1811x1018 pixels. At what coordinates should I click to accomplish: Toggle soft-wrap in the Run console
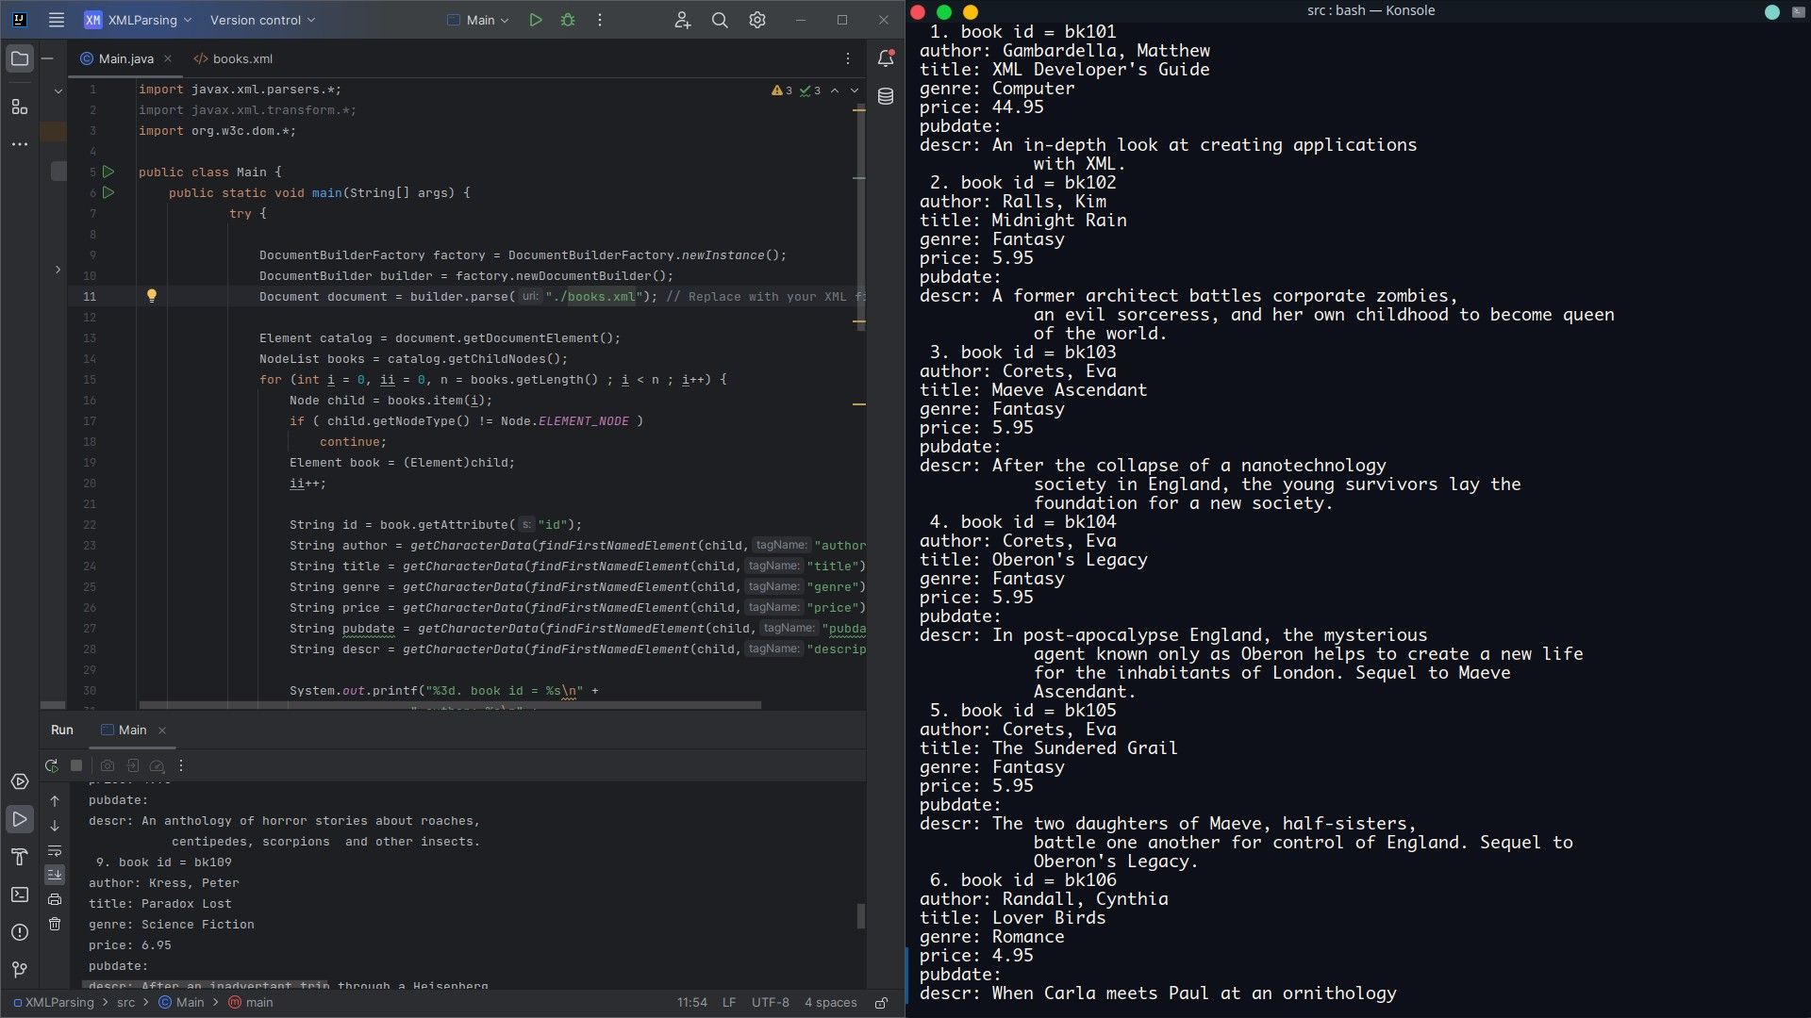pyautogui.click(x=56, y=852)
